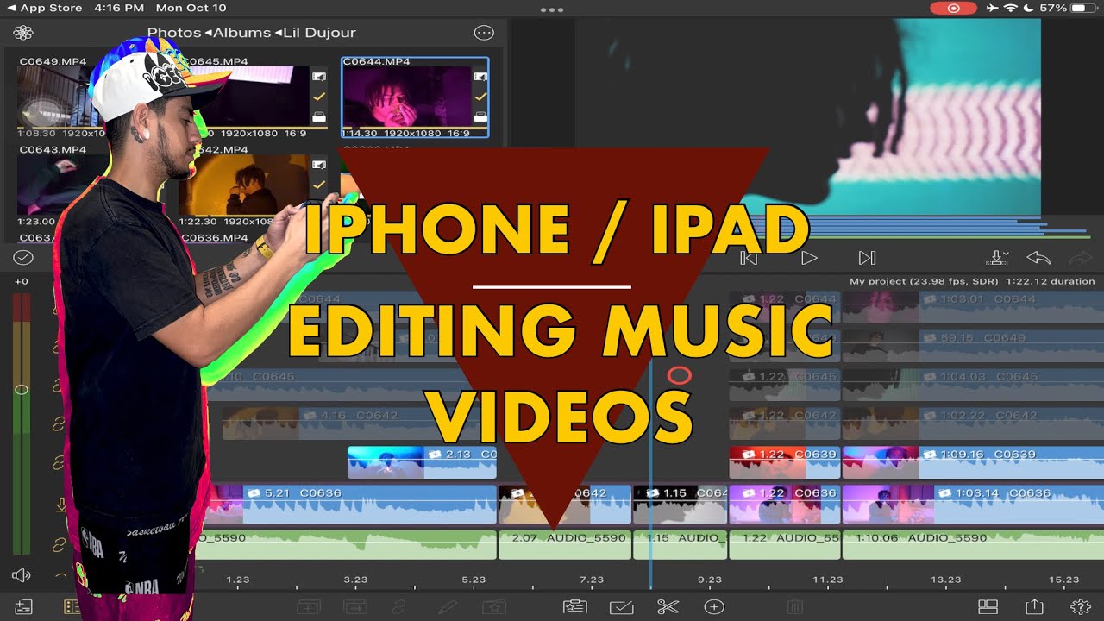Select the 59.15 C0649 timeline clip

(x=973, y=347)
